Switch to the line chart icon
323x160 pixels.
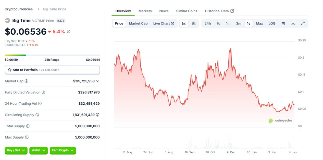(184, 23)
